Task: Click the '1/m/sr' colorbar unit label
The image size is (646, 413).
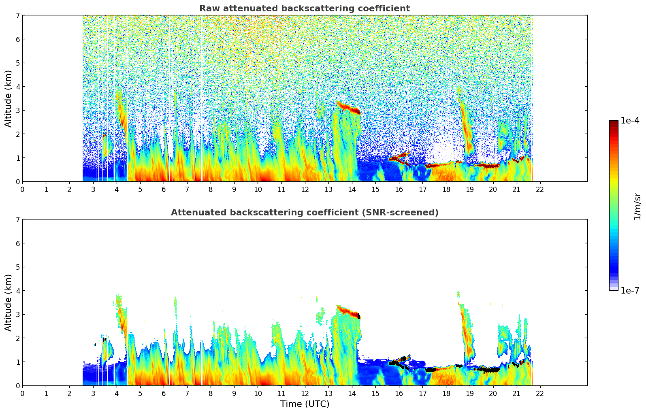Action: tap(637, 206)
